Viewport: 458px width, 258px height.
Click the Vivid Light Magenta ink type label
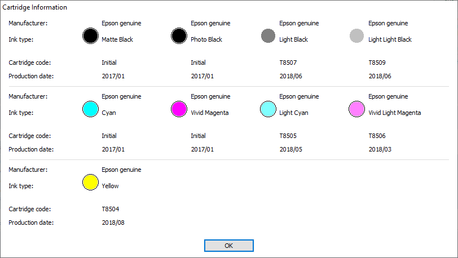pyautogui.click(x=394, y=113)
